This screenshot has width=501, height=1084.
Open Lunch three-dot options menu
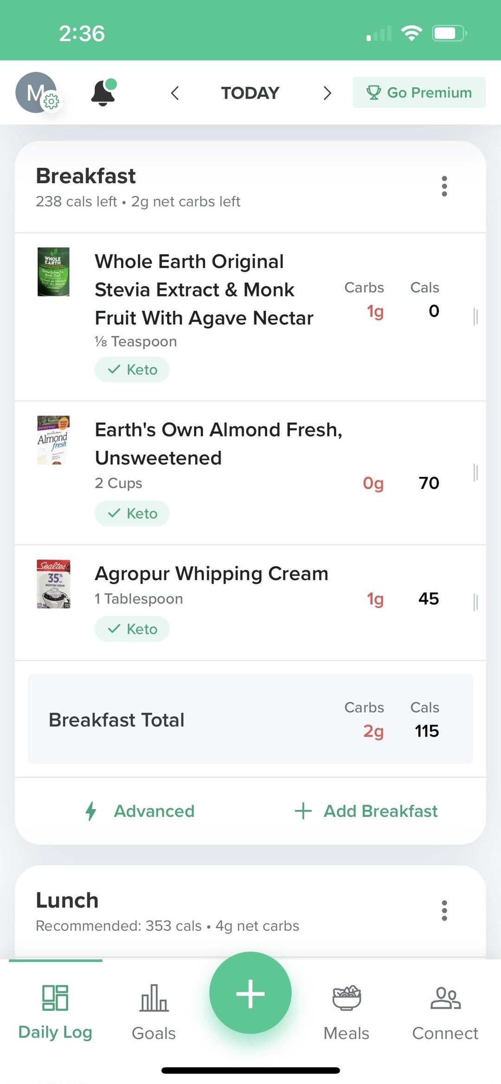[444, 911]
